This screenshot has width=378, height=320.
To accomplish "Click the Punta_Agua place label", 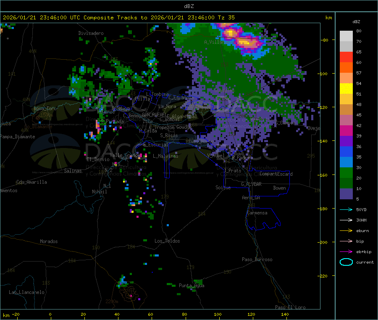I will (x=192, y=286).
